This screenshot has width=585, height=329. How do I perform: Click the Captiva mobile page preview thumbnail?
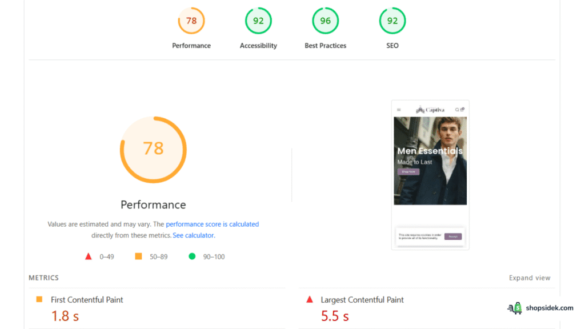[x=430, y=174]
